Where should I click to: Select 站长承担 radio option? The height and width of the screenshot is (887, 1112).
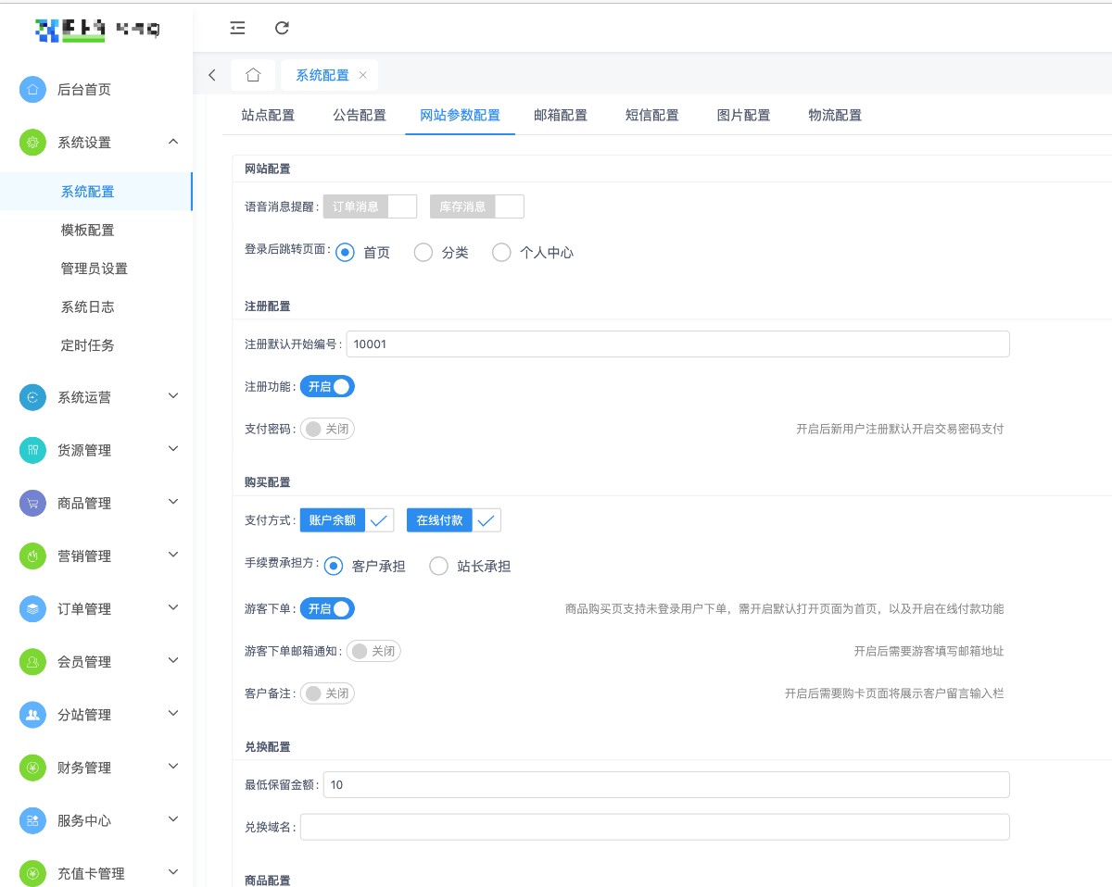439,566
